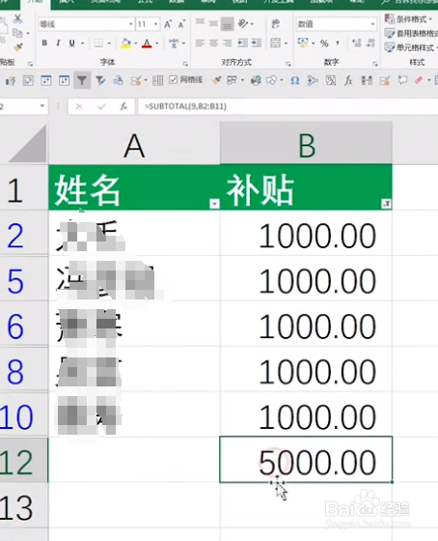
Task: Click the formula bar confirm checkmark
Action: [101, 106]
